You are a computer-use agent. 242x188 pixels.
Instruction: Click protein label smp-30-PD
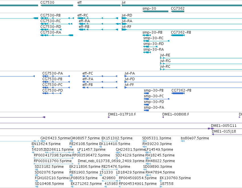(x=154, y=102)
